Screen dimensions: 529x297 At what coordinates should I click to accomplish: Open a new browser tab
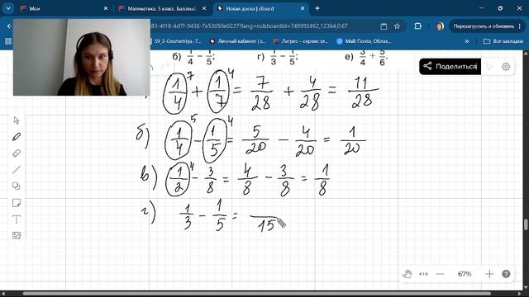(317, 8)
